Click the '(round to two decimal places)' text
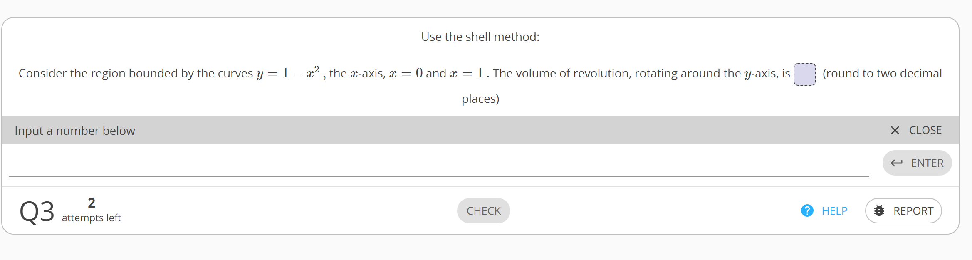Screen dimensions: 972x260 pos(881,73)
